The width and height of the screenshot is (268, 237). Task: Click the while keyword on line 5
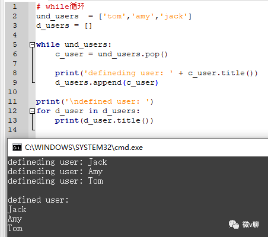[48, 44]
